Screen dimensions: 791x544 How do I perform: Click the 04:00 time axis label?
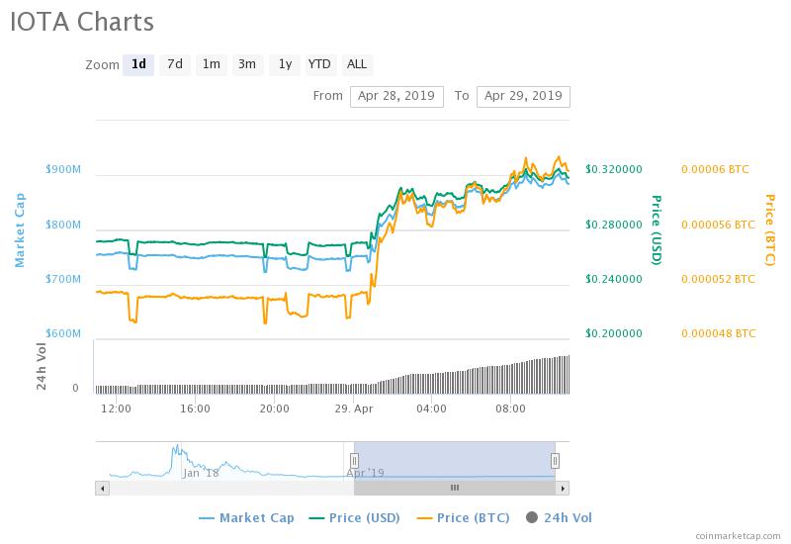click(431, 408)
